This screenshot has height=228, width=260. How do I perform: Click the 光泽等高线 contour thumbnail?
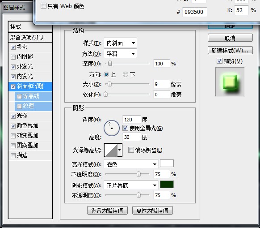111,150
